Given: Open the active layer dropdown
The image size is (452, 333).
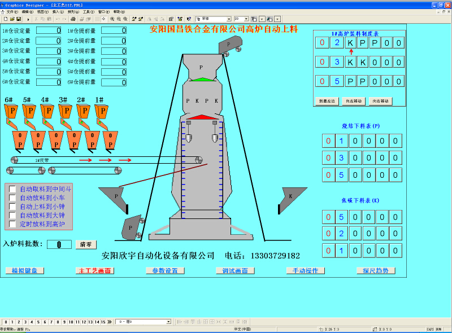Looking at the screenshot, I should [169, 322].
